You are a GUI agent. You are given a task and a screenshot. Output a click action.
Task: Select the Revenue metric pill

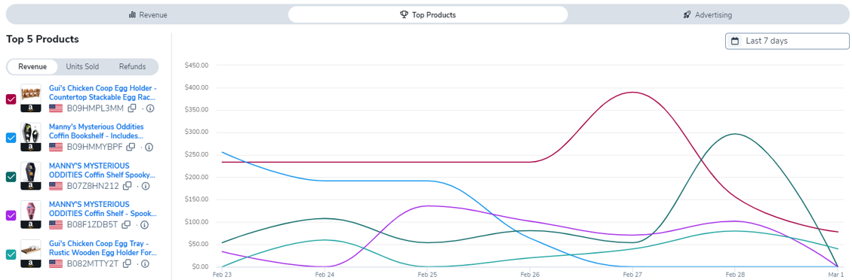[x=32, y=67]
